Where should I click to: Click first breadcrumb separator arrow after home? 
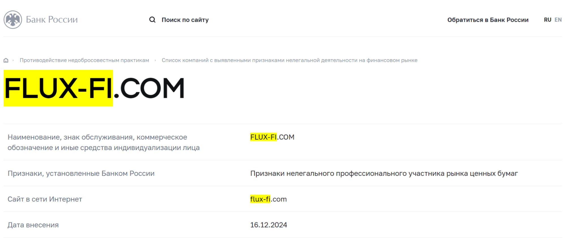coord(13,60)
